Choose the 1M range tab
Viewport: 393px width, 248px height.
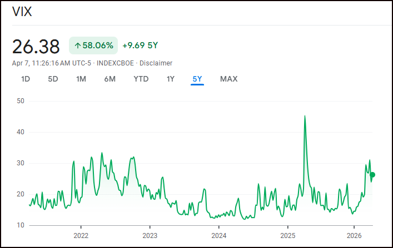coord(81,79)
